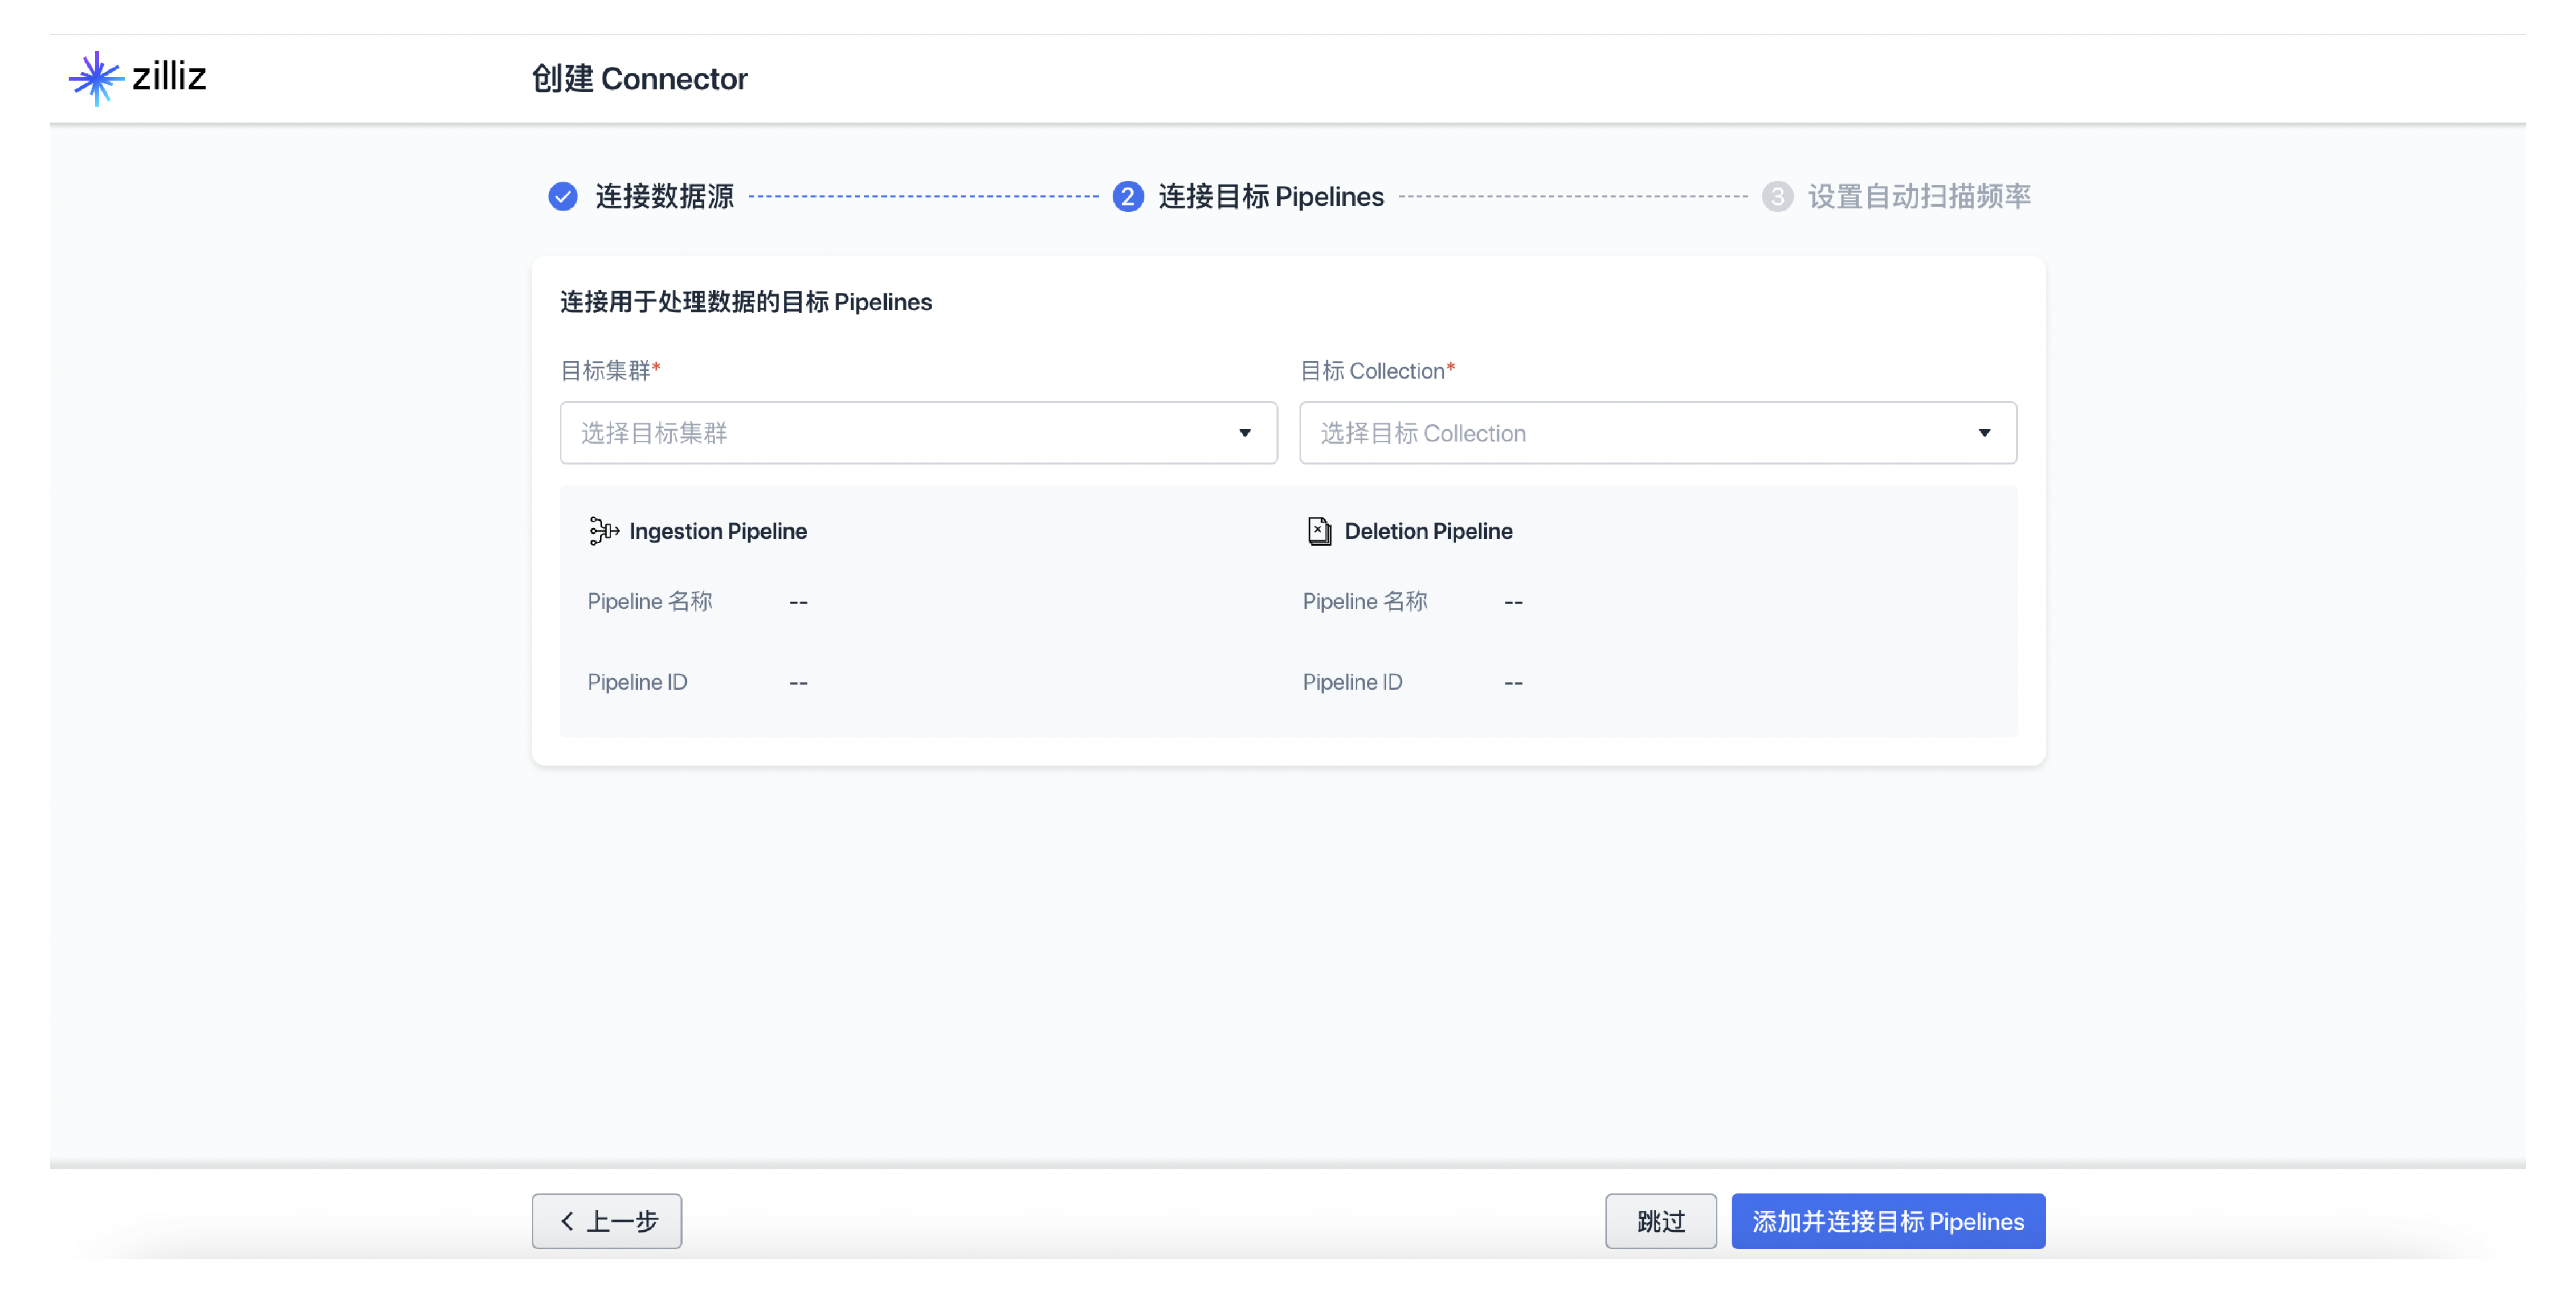Click the step 3 number circle

(x=1776, y=197)
